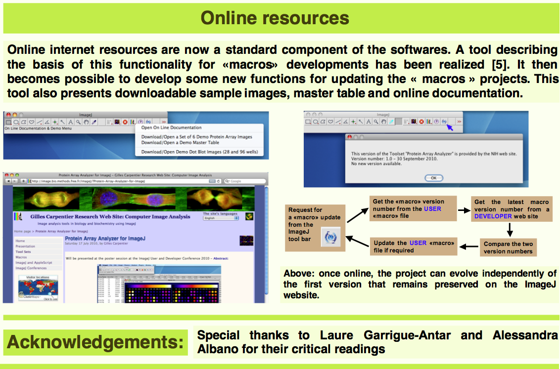This screenshot has height=369, width=560.
Task: Select Hand tool in ImageJ above version dialog
Action: point(383,122)
